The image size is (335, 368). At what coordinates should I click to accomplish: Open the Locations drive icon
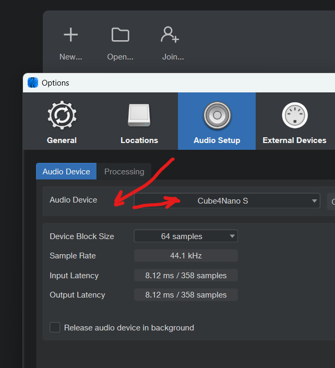(139, 115)
